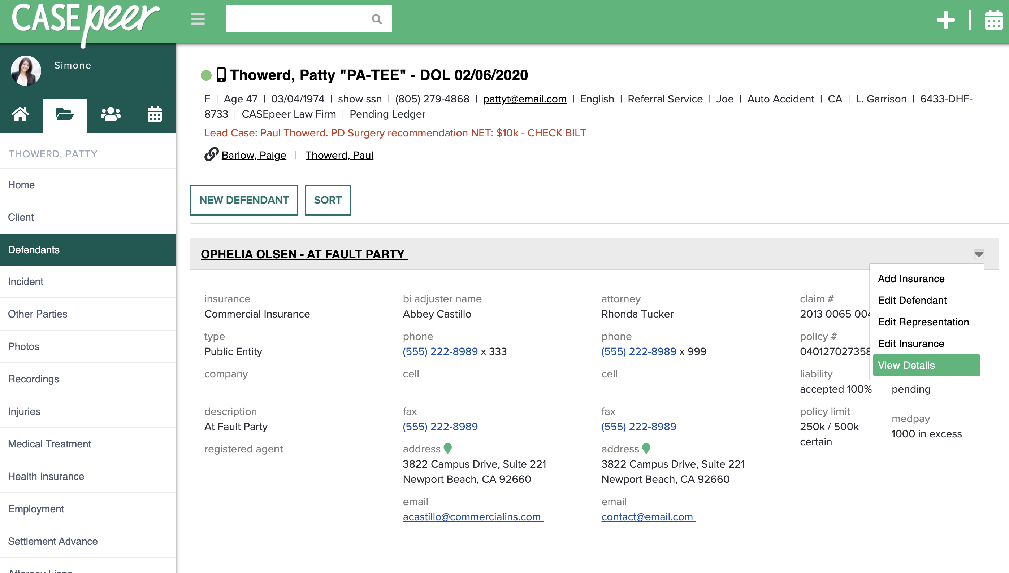
Task: Collapse the Ophelia Olsen section using its chevron
Action: point(979,254)
